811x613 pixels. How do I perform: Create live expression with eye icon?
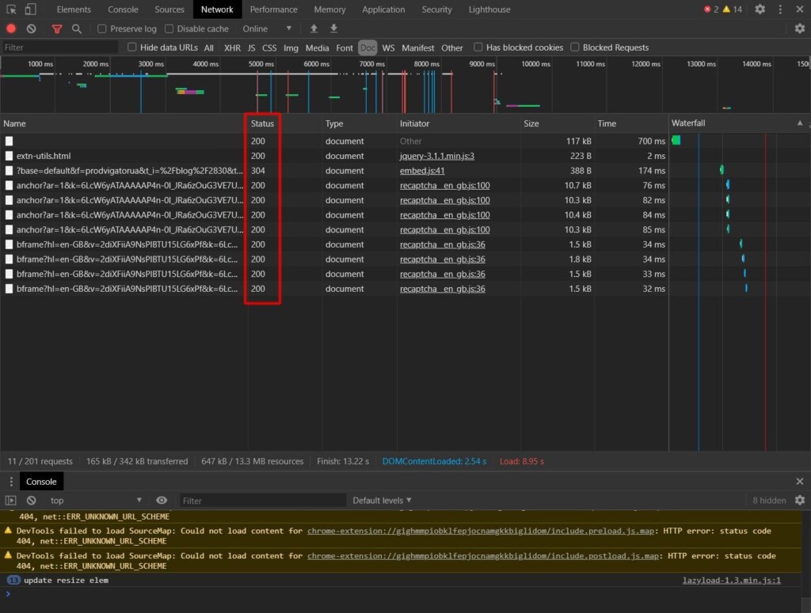162,500
